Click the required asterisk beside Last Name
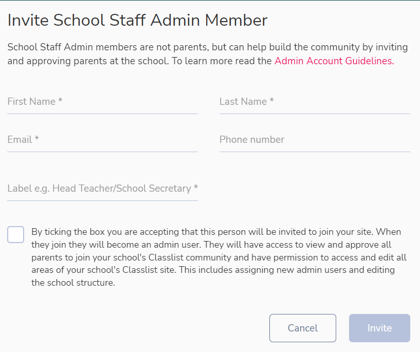420x352 pixels. click(271, 100)
